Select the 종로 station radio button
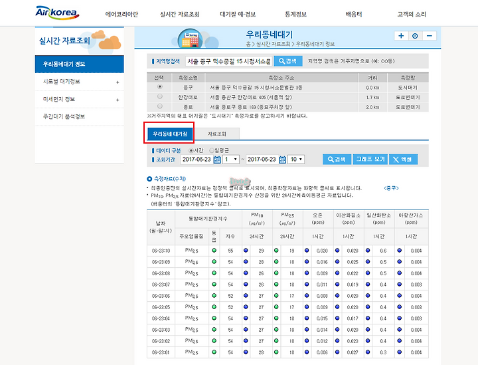The width and height of the screenshot is (478, 365). (x=160, y=106)
